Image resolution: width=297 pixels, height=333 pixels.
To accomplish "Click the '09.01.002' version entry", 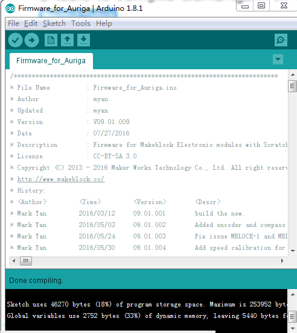I will pos(150,225).
